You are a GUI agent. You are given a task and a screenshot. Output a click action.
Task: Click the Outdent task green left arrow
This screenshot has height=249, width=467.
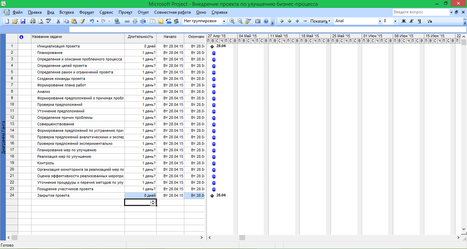click(x=282, y=21)
